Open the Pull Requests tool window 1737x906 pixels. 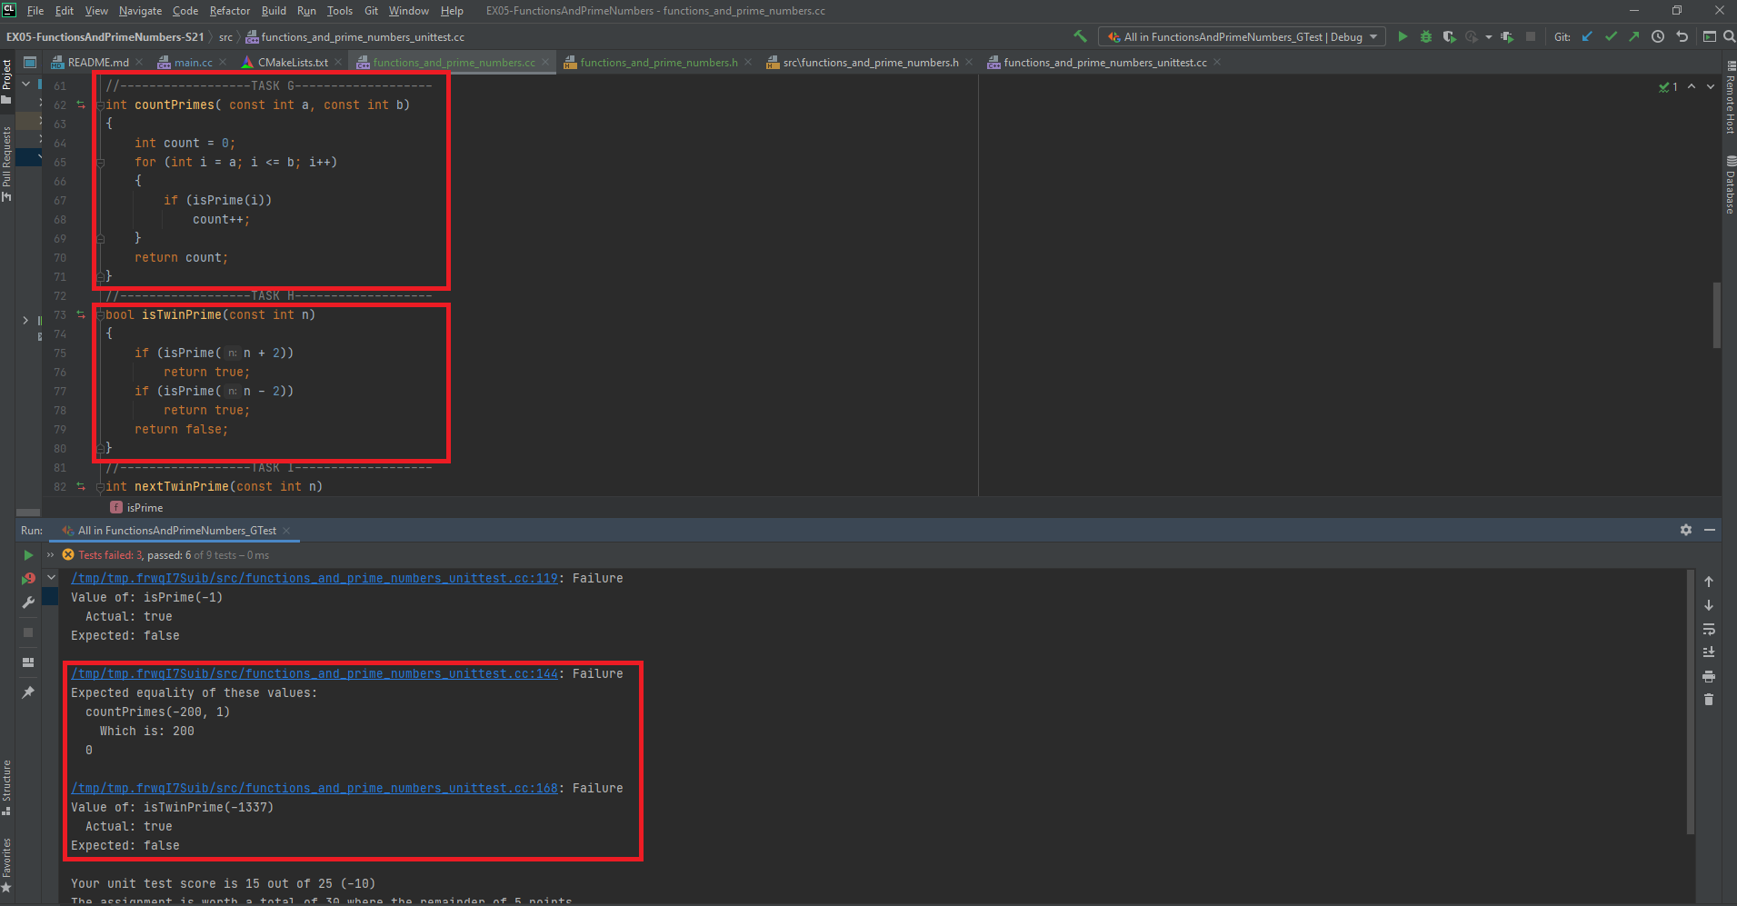coord(7,164)
